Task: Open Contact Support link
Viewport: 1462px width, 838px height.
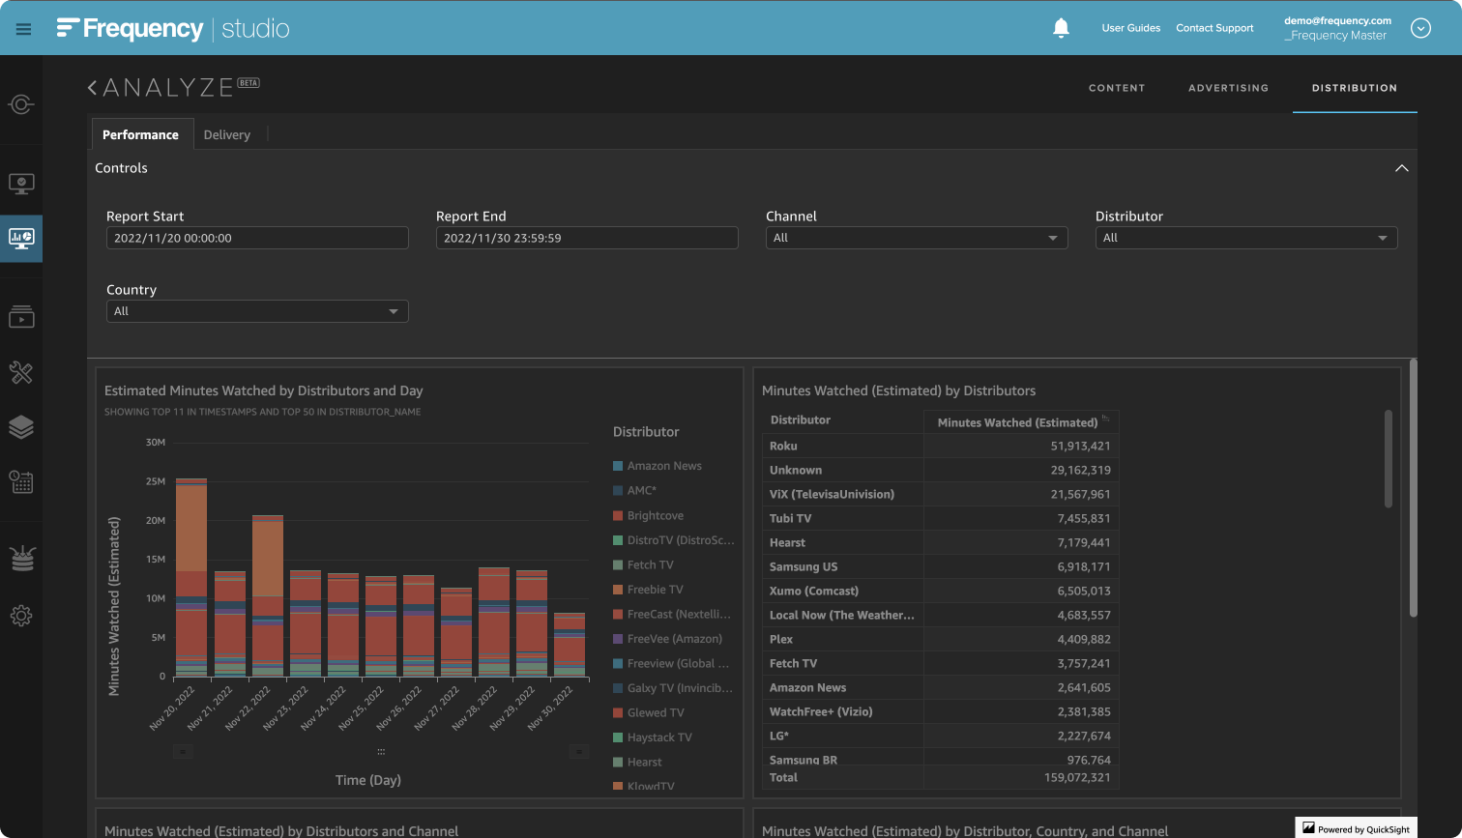Action: tap(1214, 28)
